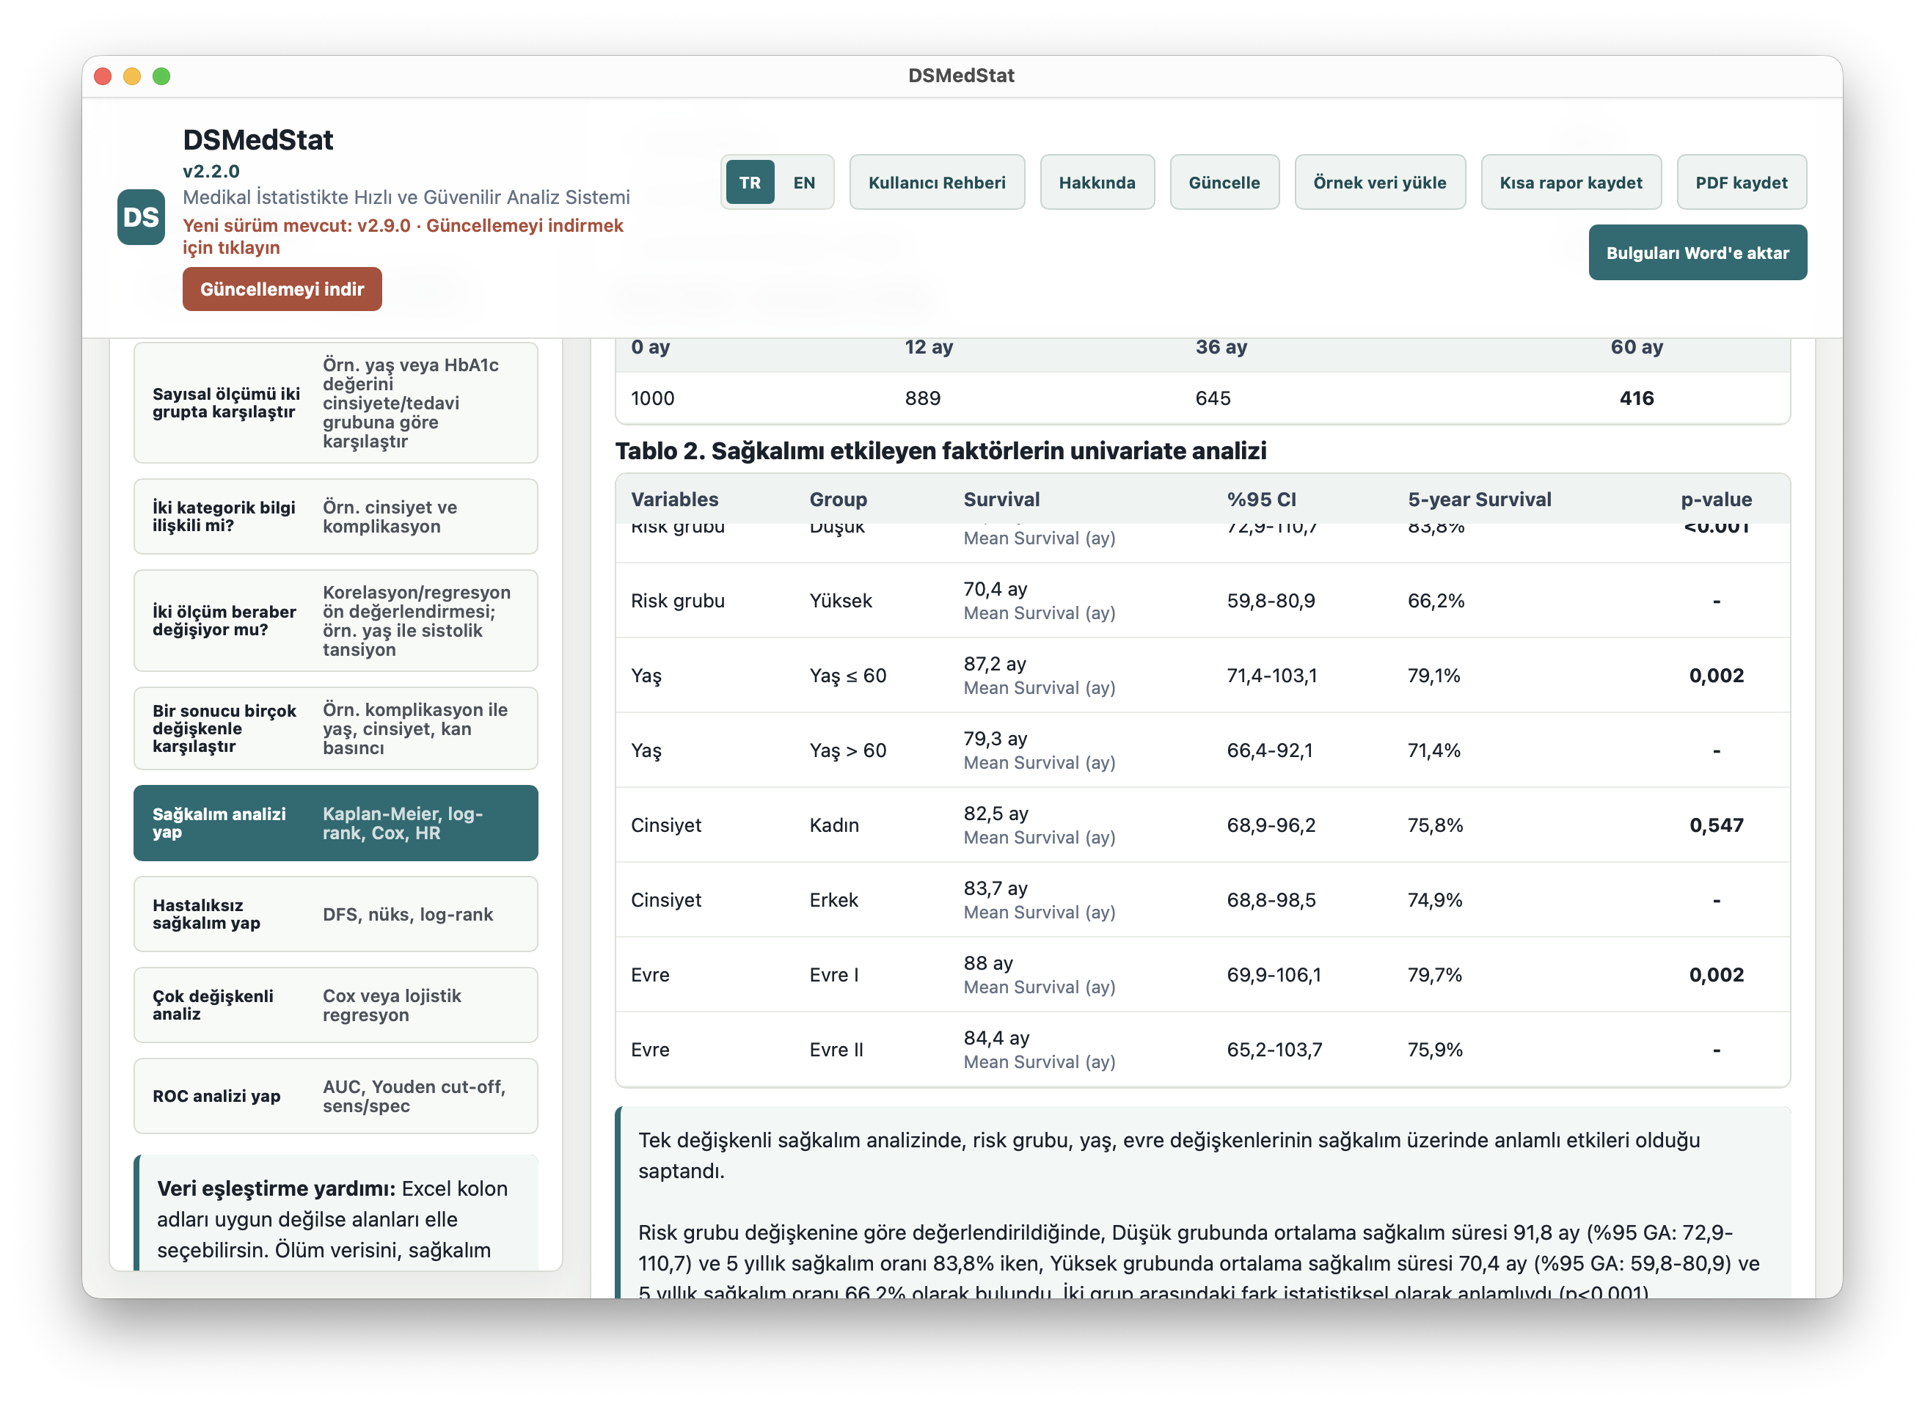Maximize the DSMedStat window
Image resolution: width=1925 pixels, height=1407 pixels.
161,76
